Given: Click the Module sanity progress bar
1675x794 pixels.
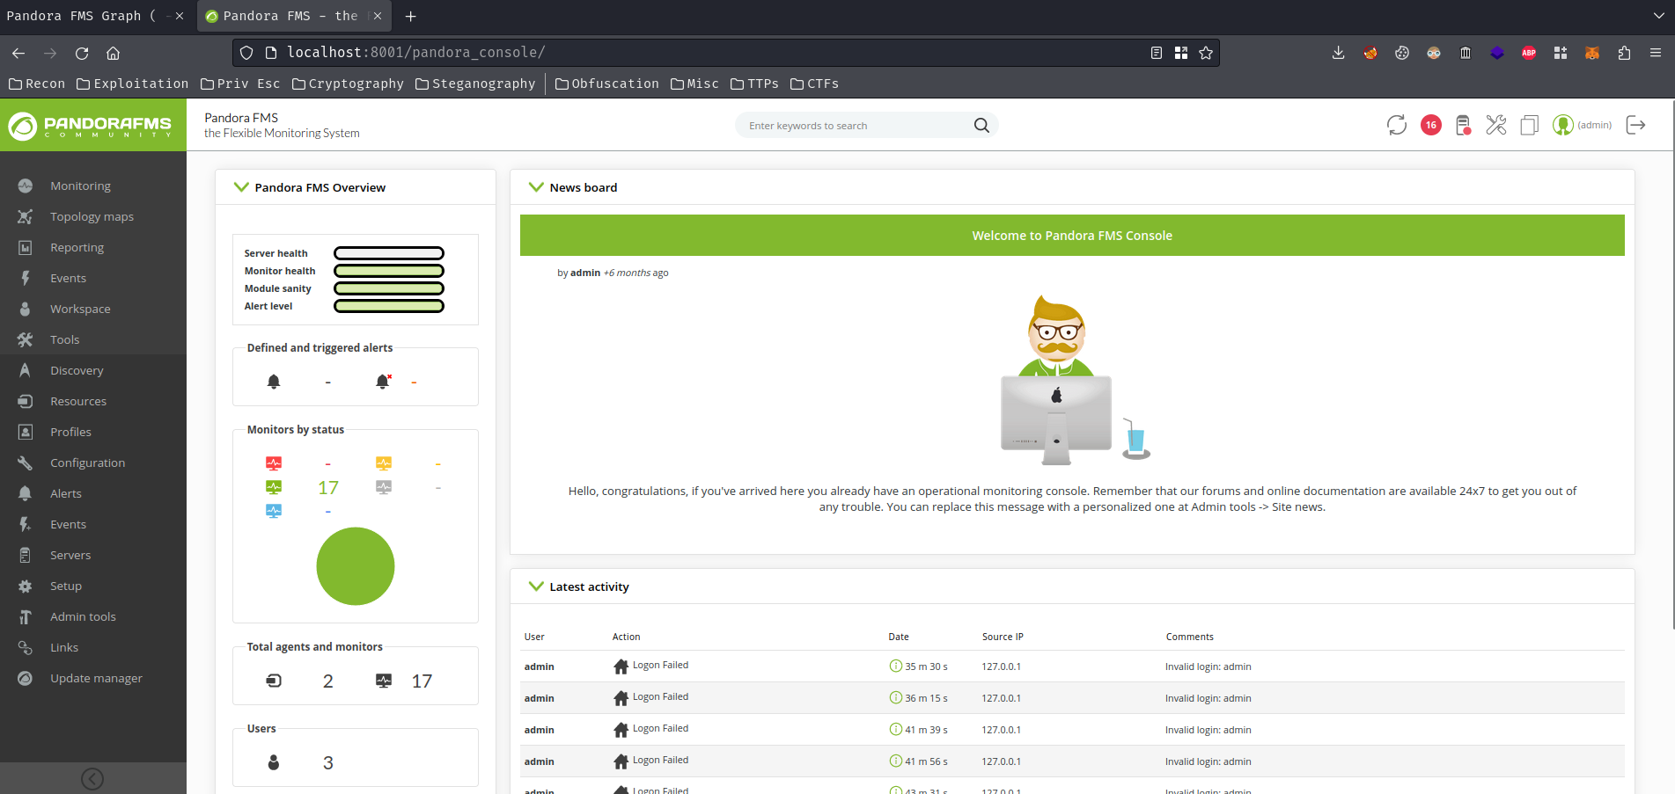Looking at the screenshot, I should click(389, 288).
